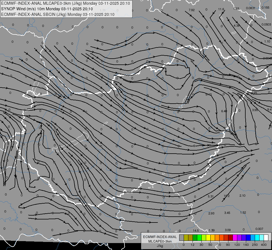Click the J/kg unit label in legend
The height and width of the screenshot is (250, 272).
(x=160, y=246)
